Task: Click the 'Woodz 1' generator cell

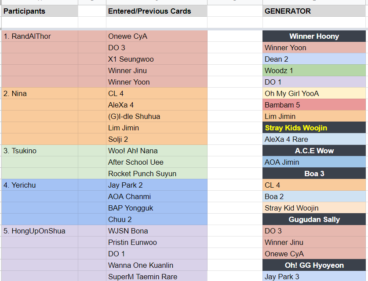Action: point(314,70)
